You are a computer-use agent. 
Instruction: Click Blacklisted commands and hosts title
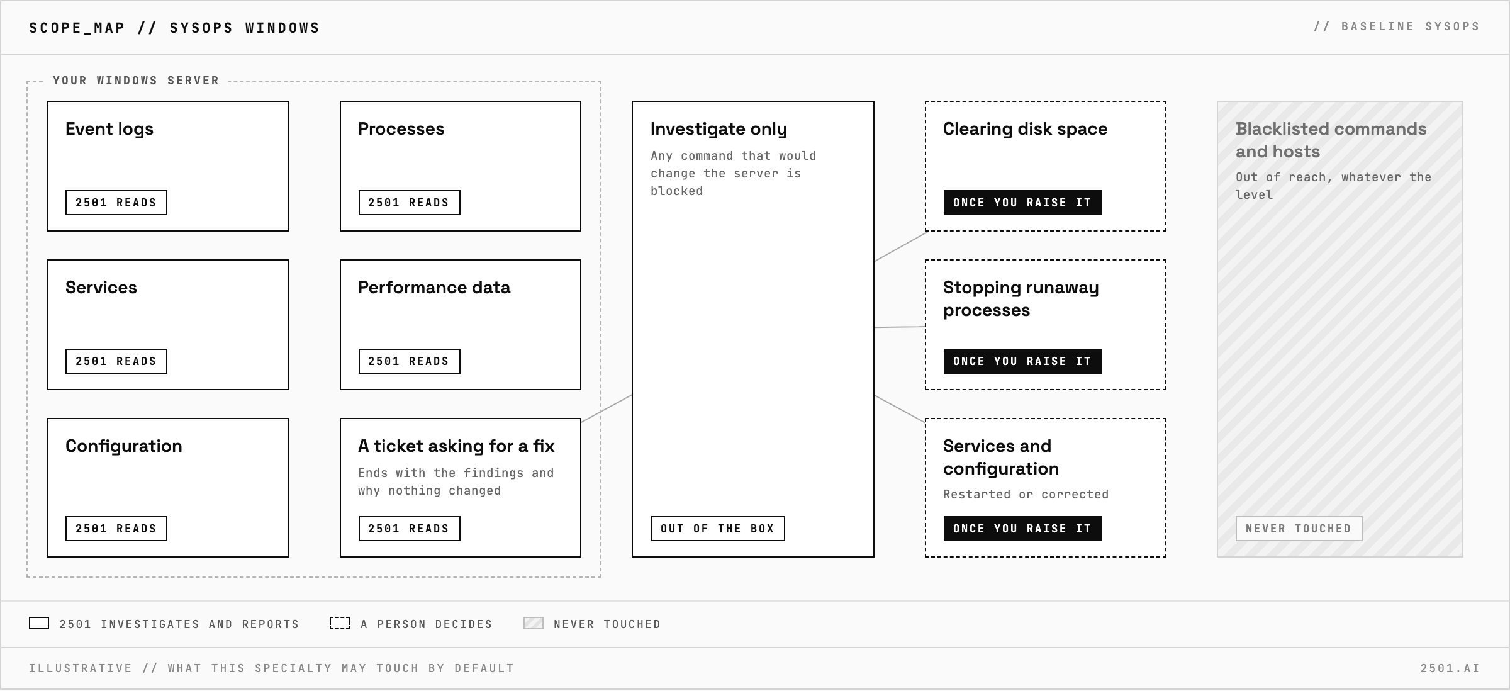1331,140
